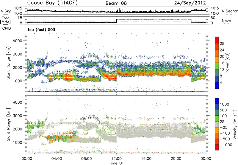Click the '60' Nave axis tick
238x165 pixels.
213,18
